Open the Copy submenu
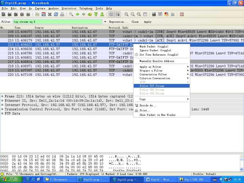 coord(162,99)
